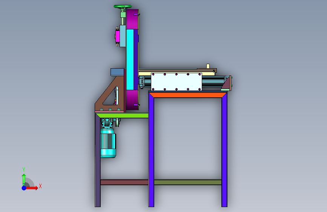Pick the orange top beam of table
The image size is (327, 212).
[x=188, y=95]
